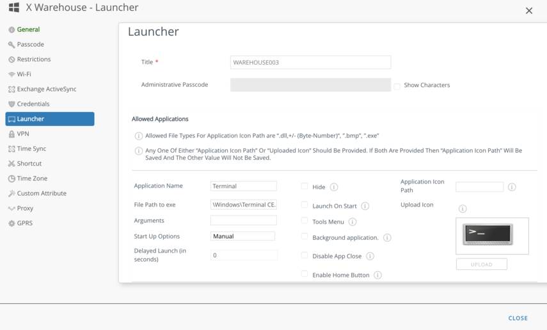547x330 pixels.
Task: Click the info icon next to Upload Icon
Action: (463, 208)
